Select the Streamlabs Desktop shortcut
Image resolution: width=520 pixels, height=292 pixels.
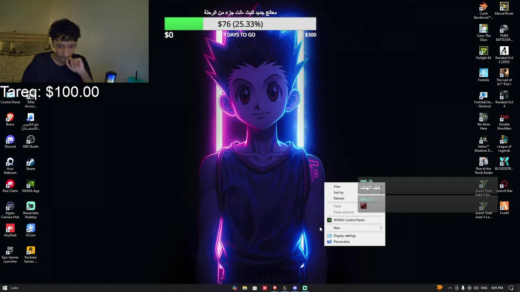click(30, 210)
